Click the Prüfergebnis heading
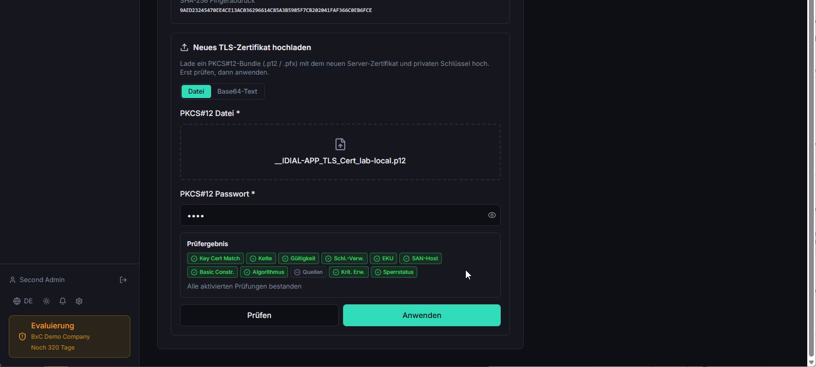Screen dimensions: 816x367 (207, 244)
